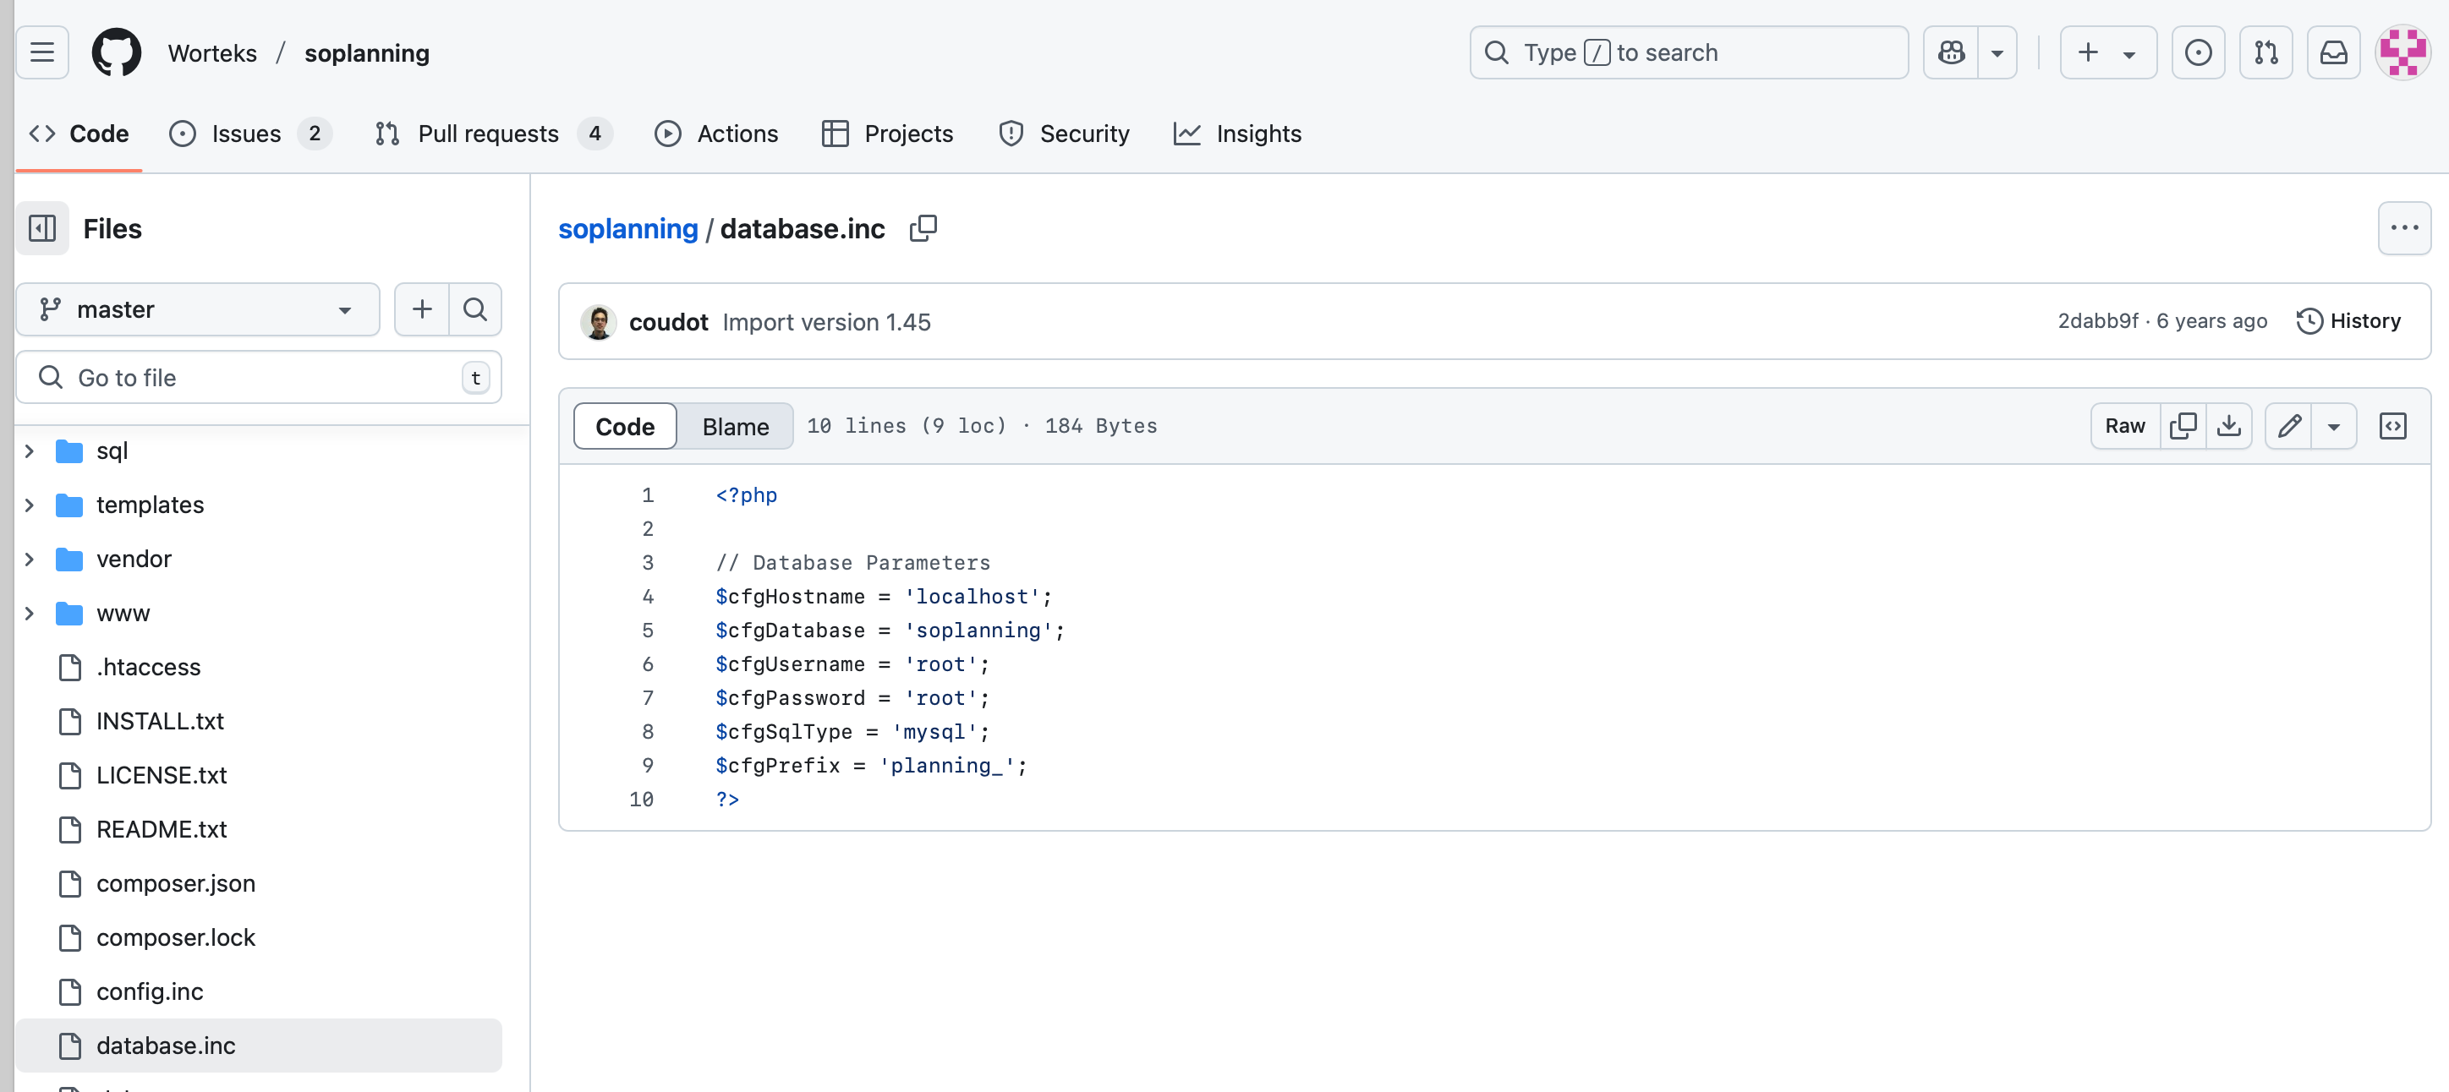Select the Code view toggle
Screen dimensions: 2449x1092
[625, 427]
